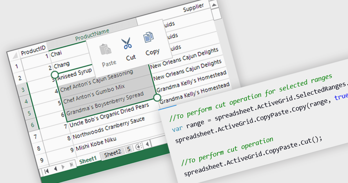Click the Copy documents icon
This screenshot has height=183, width=348.
tap(148, 37)
